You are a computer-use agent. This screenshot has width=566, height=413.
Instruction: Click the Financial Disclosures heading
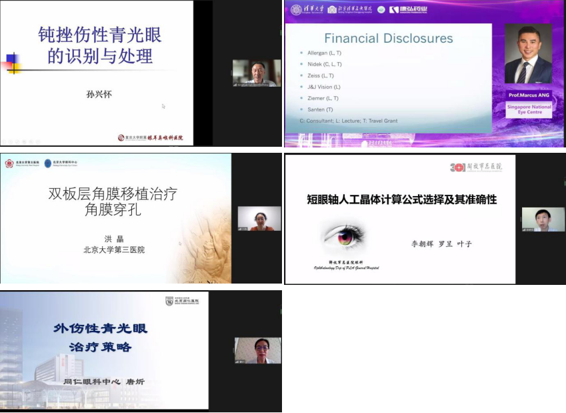click(388, 38)
